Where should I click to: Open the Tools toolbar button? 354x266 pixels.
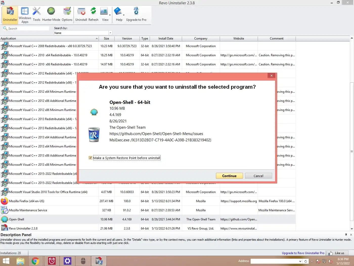(x=36, y=15)
